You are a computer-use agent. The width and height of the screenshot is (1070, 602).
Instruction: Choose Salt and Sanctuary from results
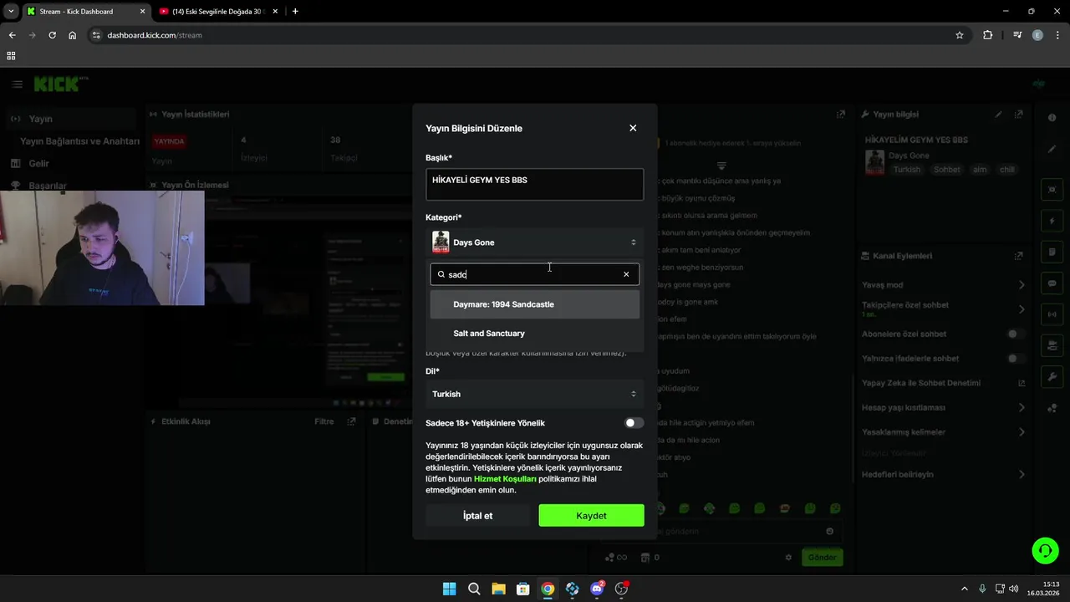(x=535, y=334)
